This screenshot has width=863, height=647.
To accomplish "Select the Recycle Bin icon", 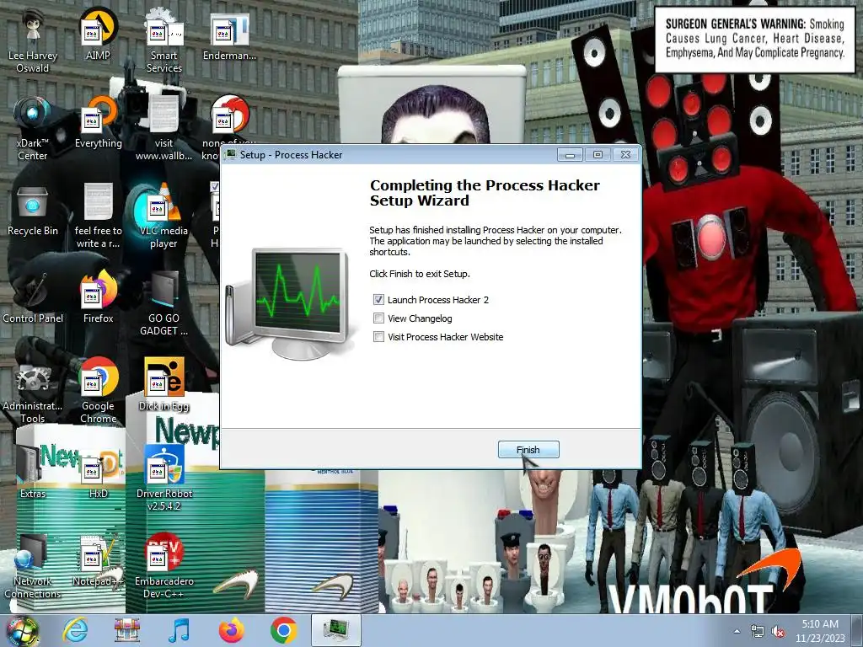I will click(x=33, y=211).
